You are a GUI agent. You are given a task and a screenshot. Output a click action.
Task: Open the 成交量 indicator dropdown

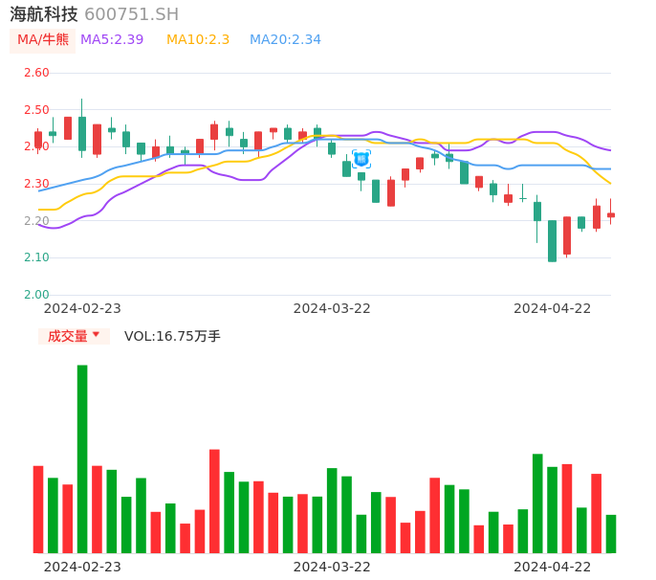[x=74, y=336]
